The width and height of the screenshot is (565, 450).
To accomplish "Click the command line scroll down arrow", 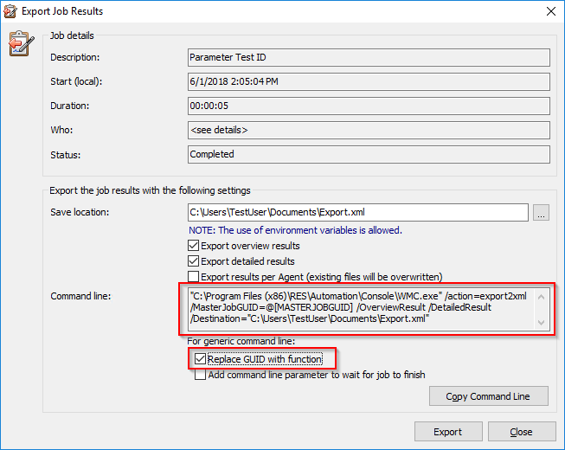I will pyautogui.click(x=541, y=323).
